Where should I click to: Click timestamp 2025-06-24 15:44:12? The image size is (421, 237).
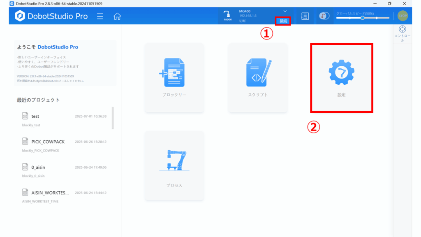(x=91, y=193)
